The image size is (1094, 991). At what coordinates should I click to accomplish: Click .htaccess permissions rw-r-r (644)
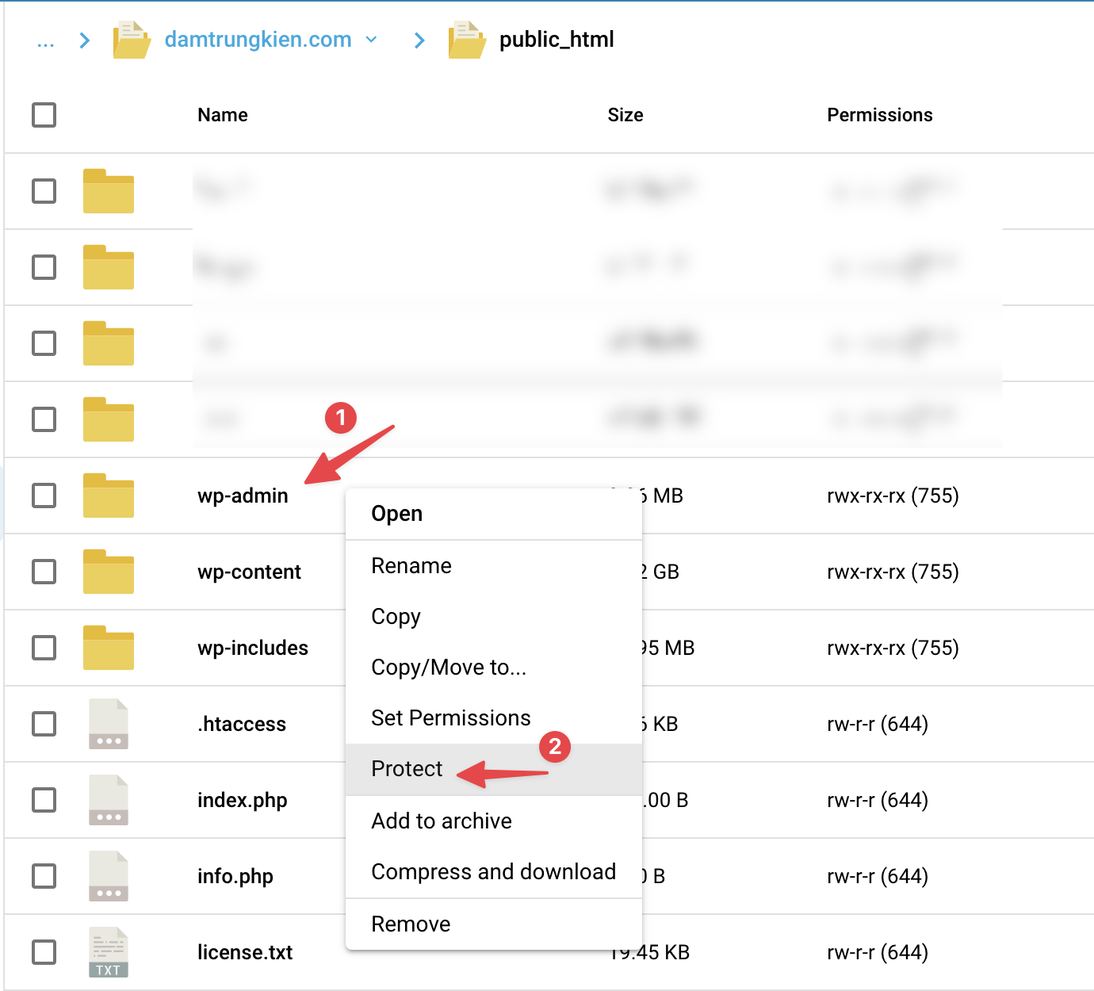pyautogui.click(x=878, y=724)
